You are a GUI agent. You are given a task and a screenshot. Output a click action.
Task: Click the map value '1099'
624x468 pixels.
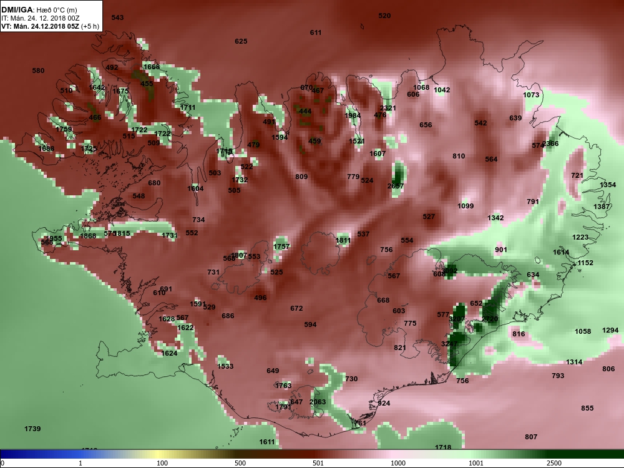pos(466,206)
